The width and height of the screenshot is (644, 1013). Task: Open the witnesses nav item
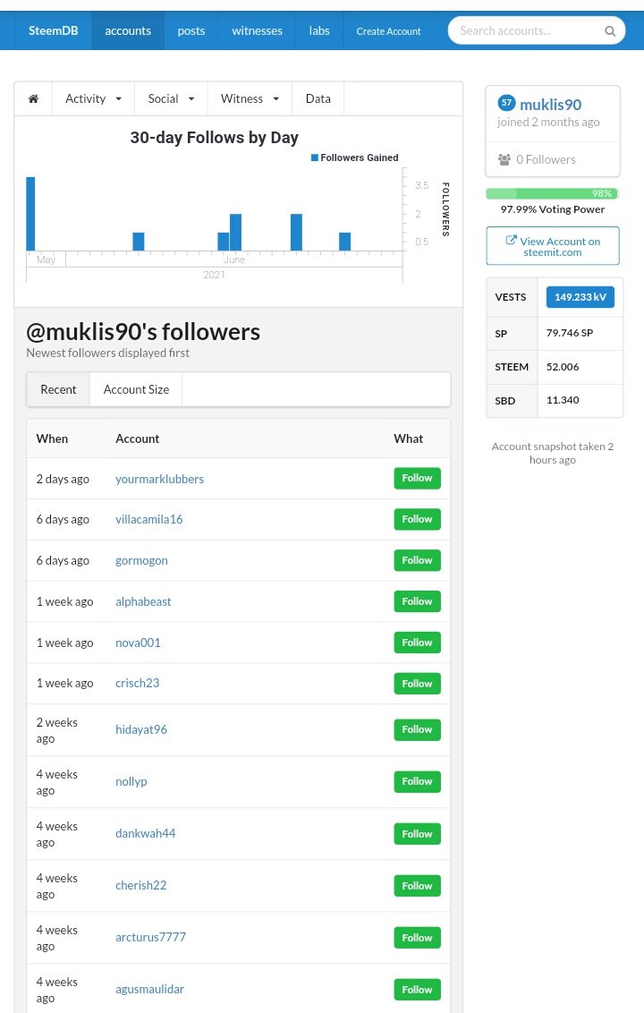(257, 30)
